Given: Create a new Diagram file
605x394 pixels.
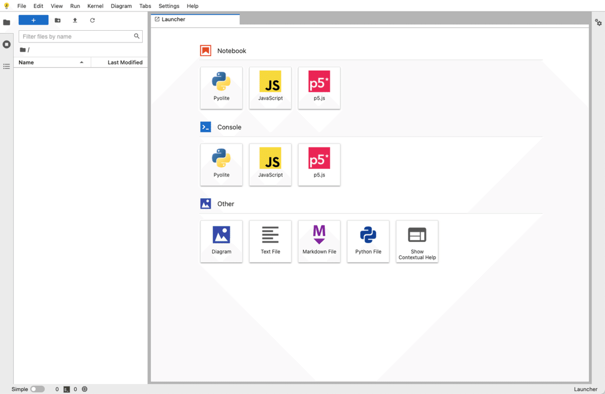Looking at the screenshot, I should pos(221,241).
